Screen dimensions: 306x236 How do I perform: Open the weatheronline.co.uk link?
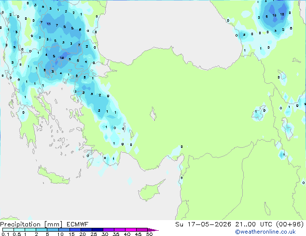[265, 232]
